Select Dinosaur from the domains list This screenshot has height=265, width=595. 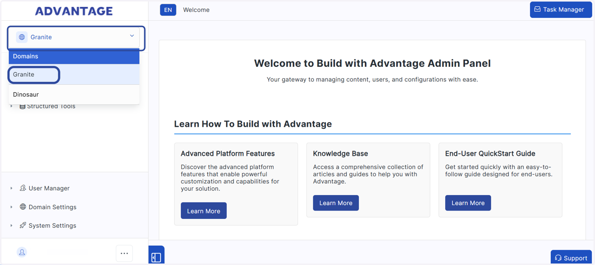coord(74,94)
